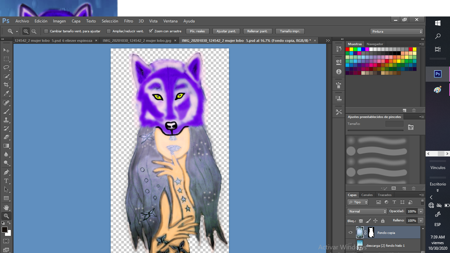Viewport: 450px width, 253px height.
Task: Select the Crop tool
Action: (x=6, y=85)
